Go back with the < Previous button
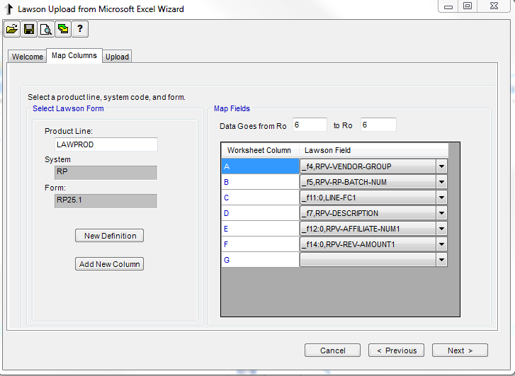Image resolution: width=515 pixels, height=376 pixels. pyautogui.click(x=397, y=351)
